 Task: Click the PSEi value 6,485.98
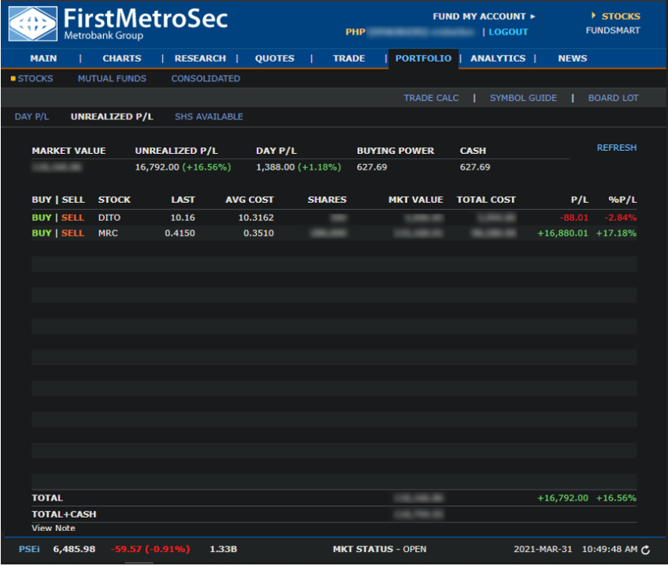coord(74,550)
